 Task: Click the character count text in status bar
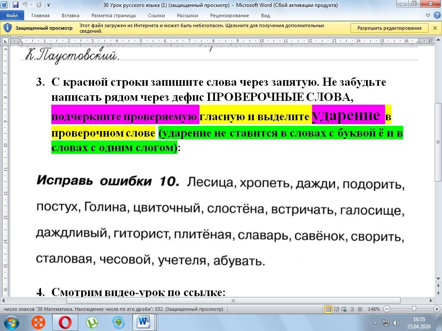(114, 309)
